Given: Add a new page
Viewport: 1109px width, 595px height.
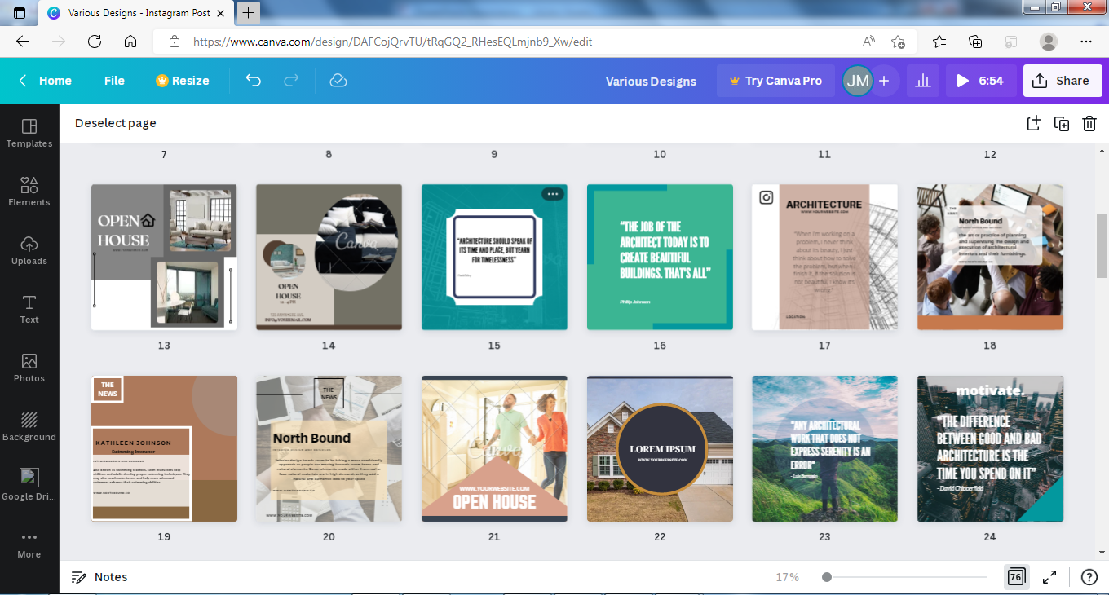Looking at the screenshot, I should pos(1033,123).
